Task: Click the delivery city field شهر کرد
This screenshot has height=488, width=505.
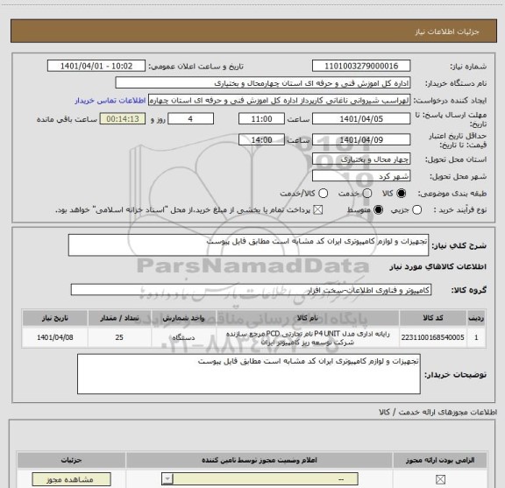Action: coord(361,176)
